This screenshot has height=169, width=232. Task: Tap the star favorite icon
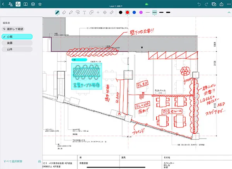click(x=40, y=4)
